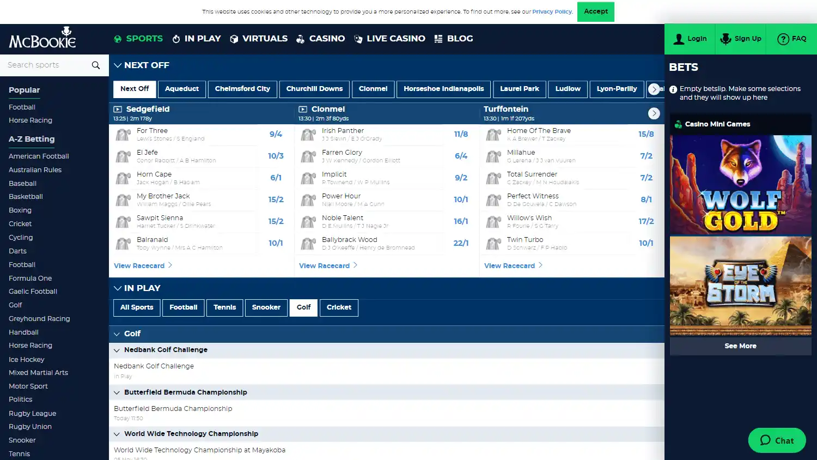
Task: Click the Casino Mini Games icon
Action: (x=678, y=124)
